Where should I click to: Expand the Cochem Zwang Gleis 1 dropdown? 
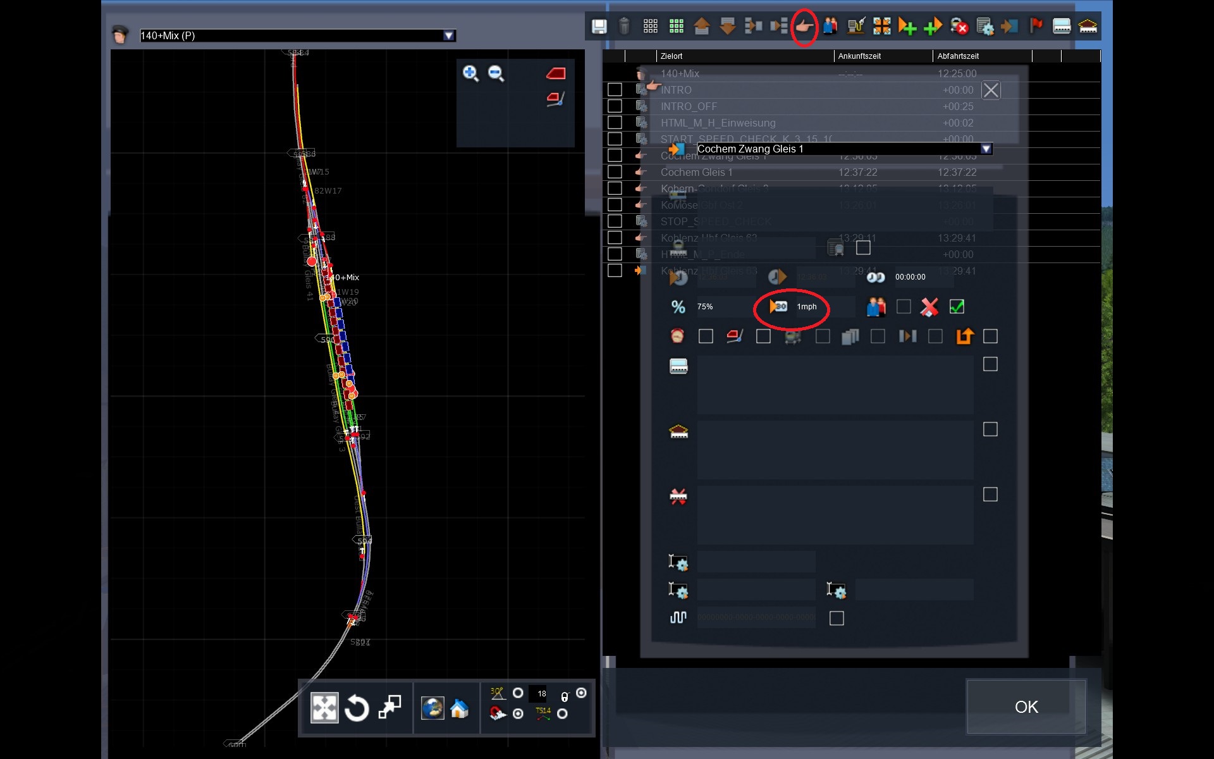pyautogui.click(x=986, y=149)
